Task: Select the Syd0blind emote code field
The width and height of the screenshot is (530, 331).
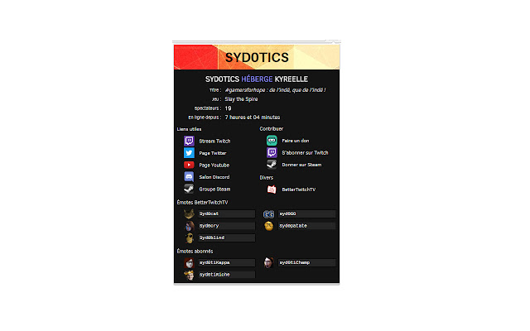Action: pos(226,237)
